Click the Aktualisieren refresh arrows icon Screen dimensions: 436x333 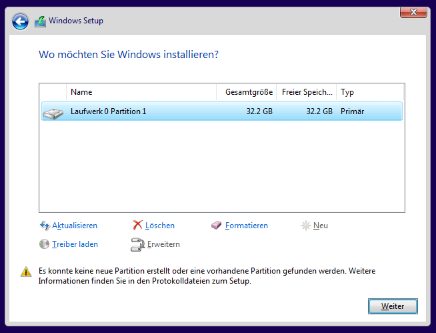(45, 226)
